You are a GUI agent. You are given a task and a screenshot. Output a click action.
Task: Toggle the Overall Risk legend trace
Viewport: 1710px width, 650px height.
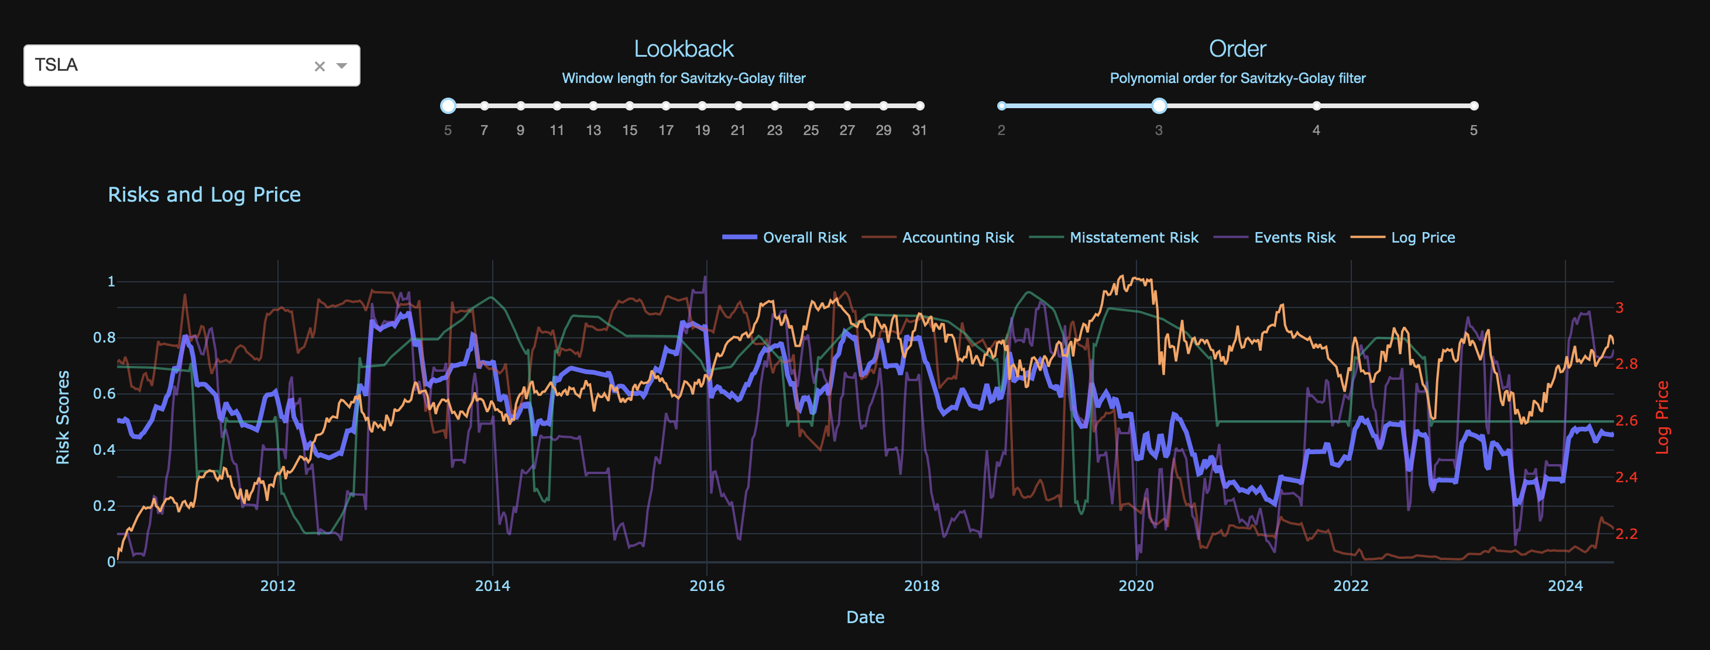pyautogui.click(x=804, y=237)
